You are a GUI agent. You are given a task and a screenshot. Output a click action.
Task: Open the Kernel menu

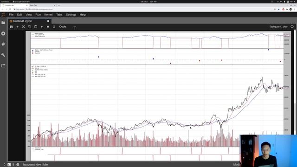48,14
